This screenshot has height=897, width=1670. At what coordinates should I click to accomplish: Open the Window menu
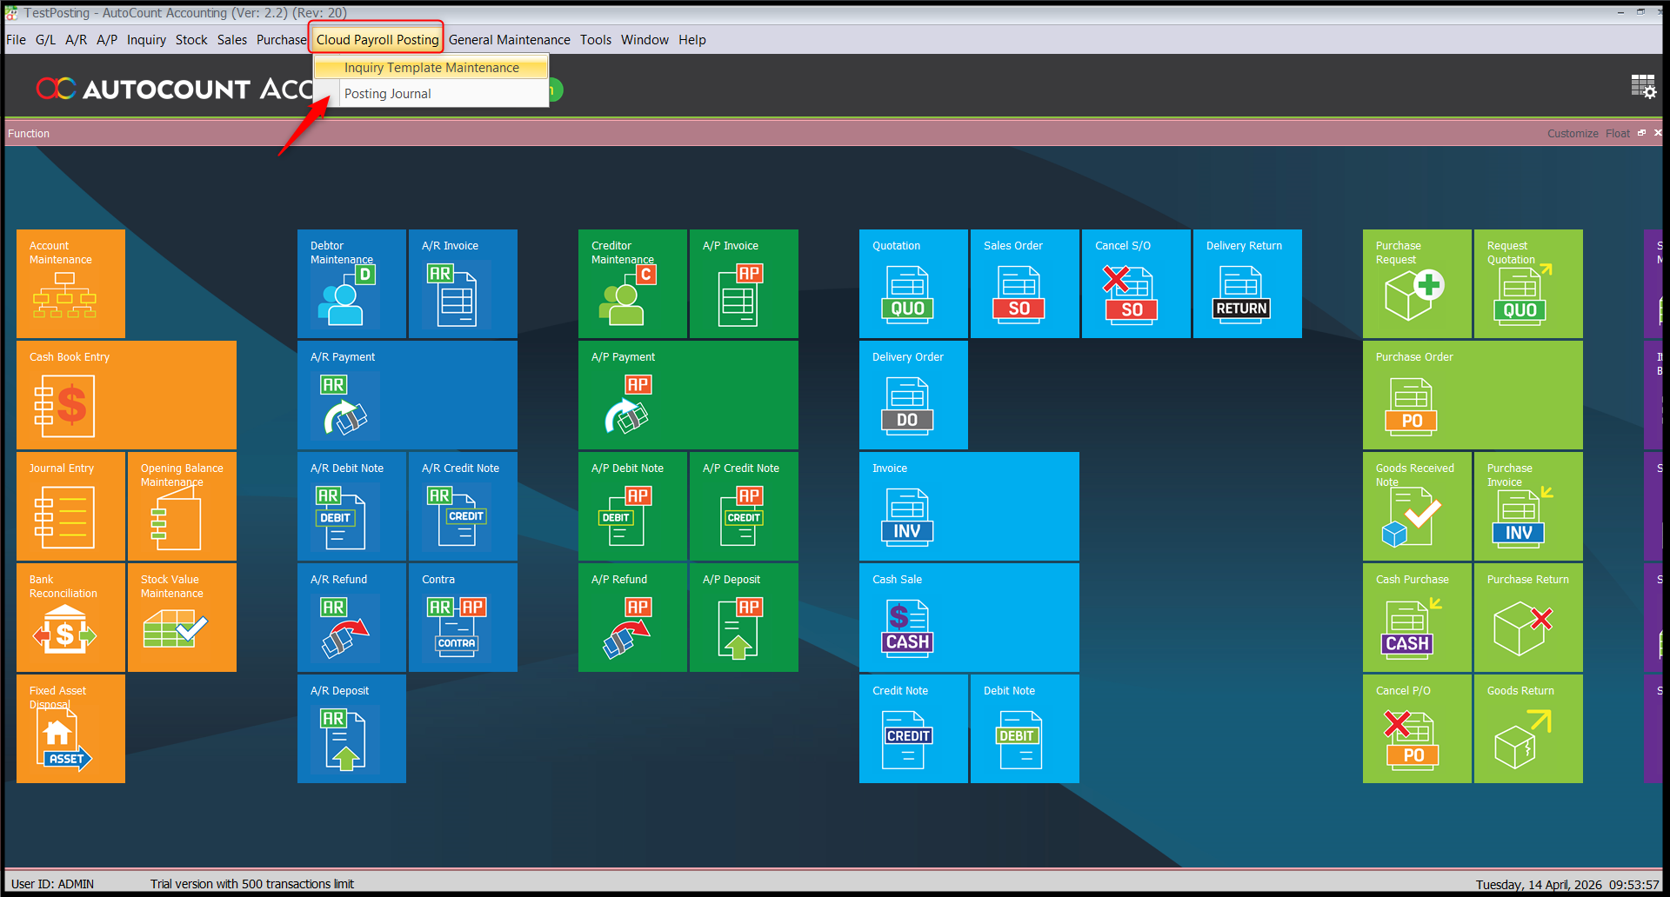point(645,40)
